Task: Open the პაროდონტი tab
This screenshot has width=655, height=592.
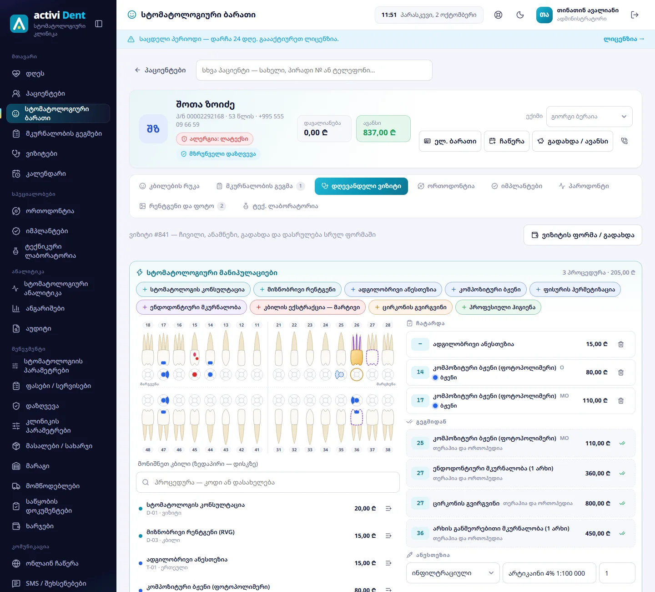Action: point(584,186)
